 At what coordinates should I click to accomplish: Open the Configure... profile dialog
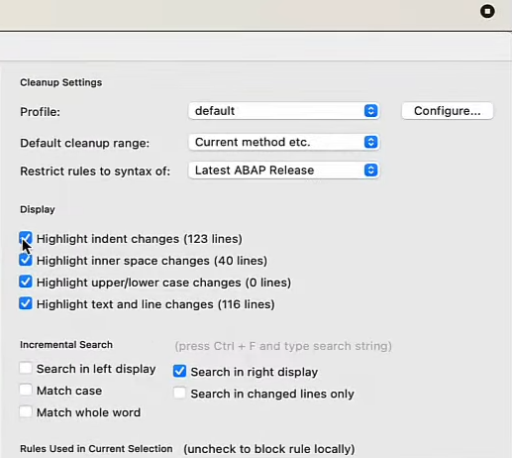pyautogui.click(x=448, y=111)
